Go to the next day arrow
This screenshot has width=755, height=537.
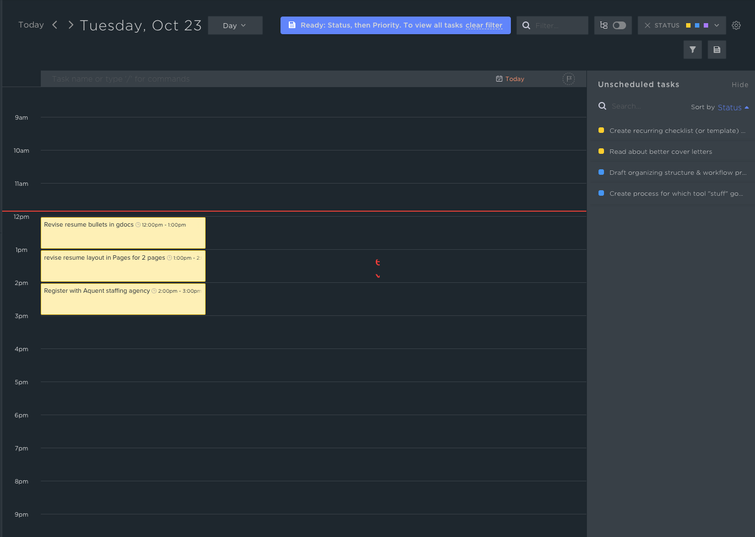point(71,25)
